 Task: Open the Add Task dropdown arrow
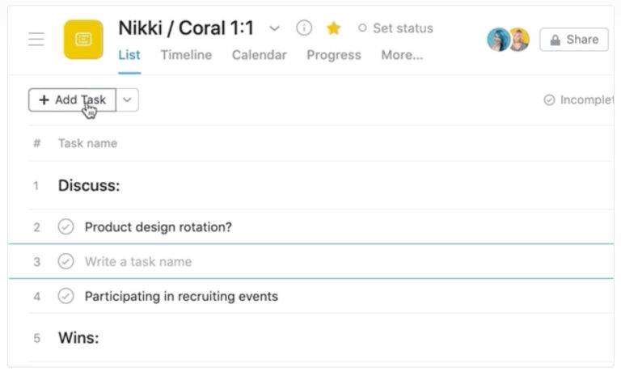point(128,100)
